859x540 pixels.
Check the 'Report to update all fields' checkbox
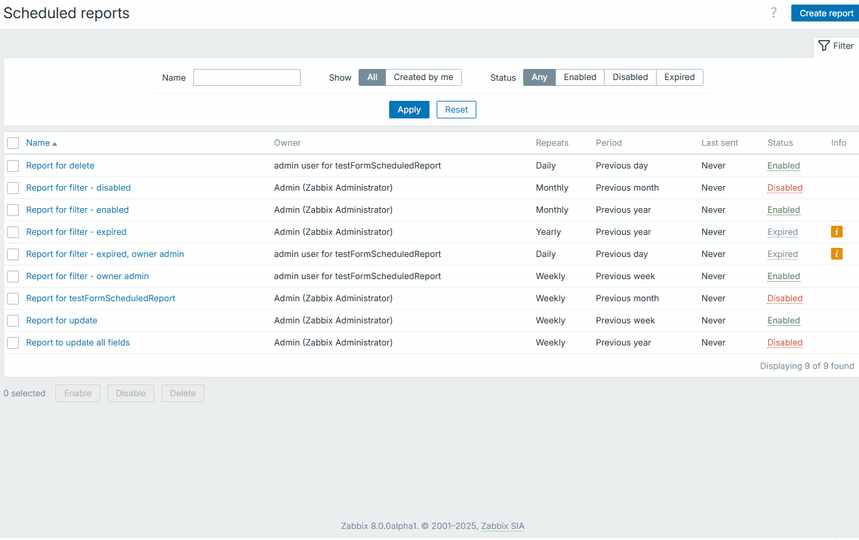(13, 343)
